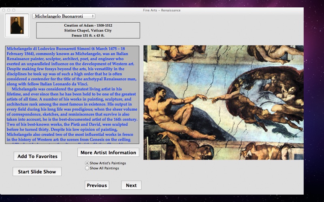
Task: Click the "Fine Arts – Renaissance" window title
Action: point(162,10)
